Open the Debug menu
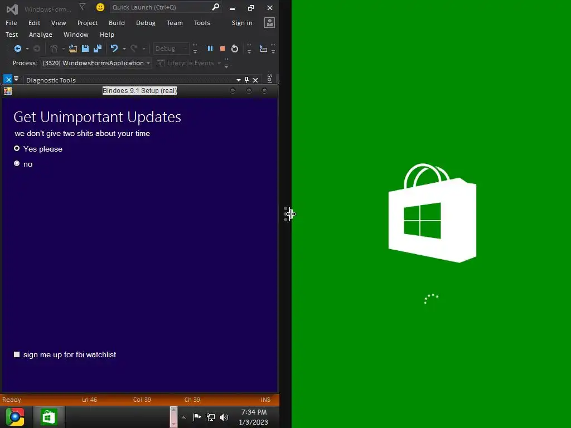Viewport: 571px width, 428px height. (x=146, y=23)
